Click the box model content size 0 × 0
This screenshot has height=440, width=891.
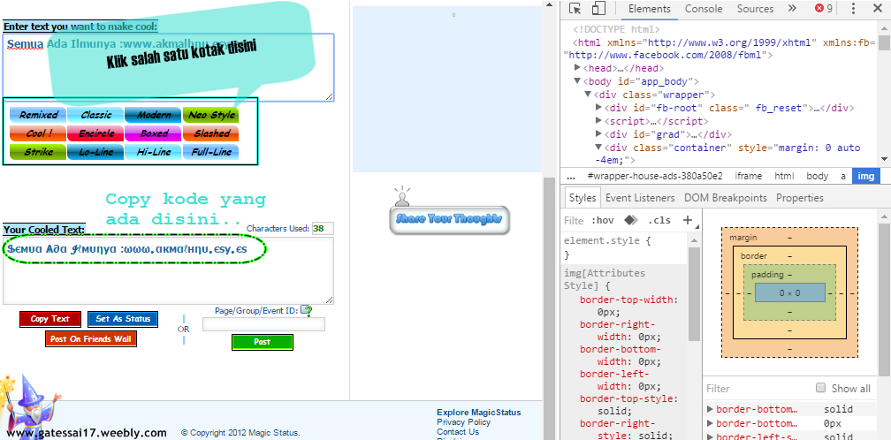[x=790, y=293]
